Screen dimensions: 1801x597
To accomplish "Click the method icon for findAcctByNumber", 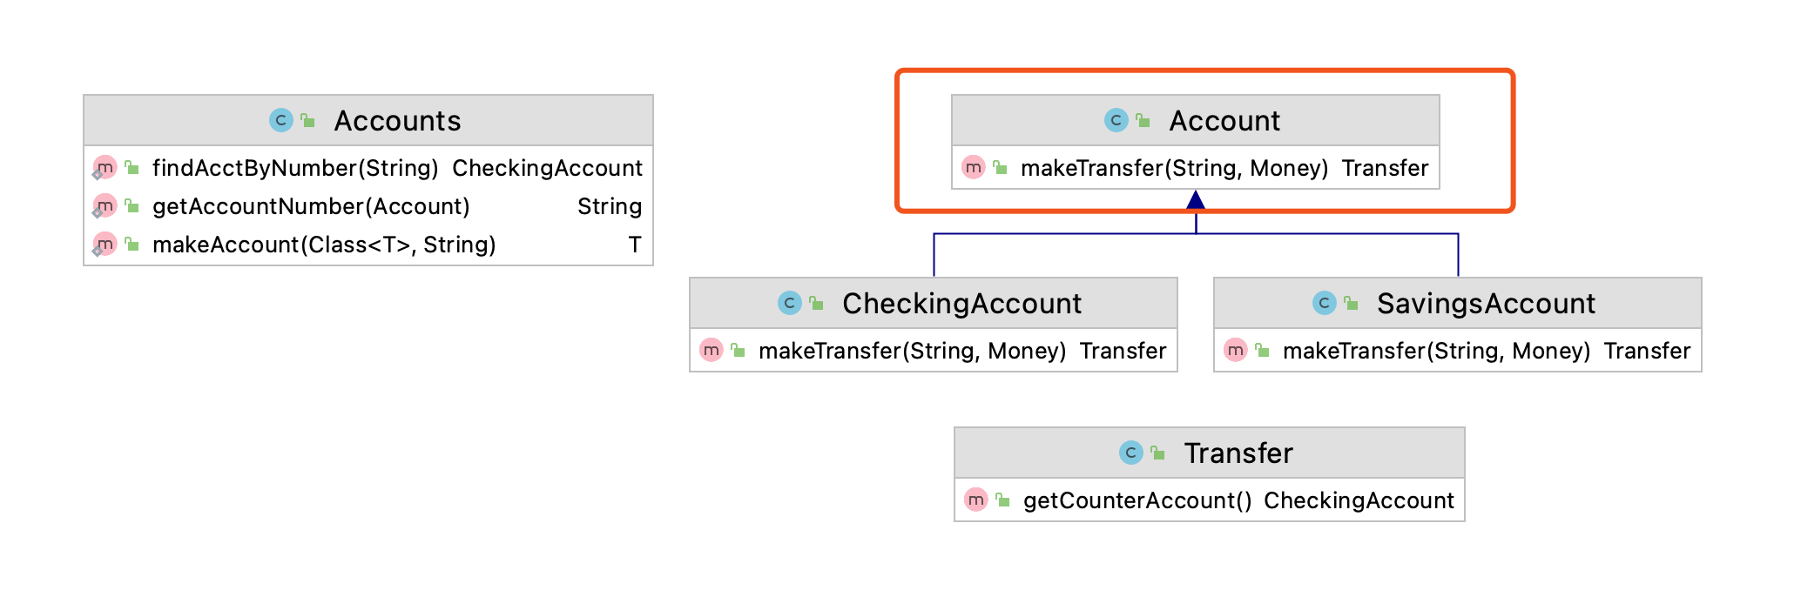I will [105, 167].
